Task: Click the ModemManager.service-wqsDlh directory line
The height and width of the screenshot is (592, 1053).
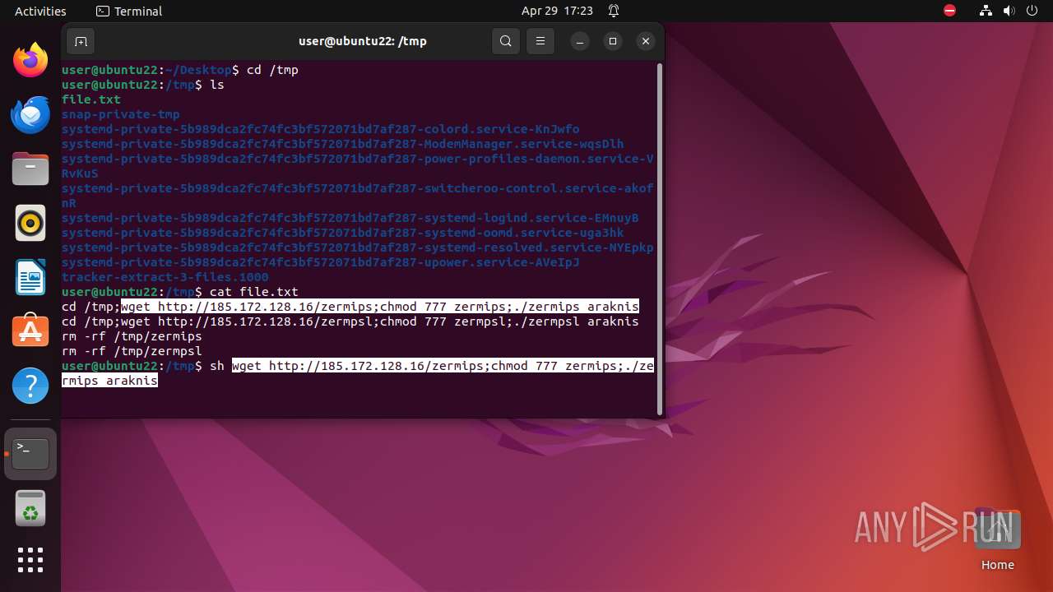Action: (343, 144)
